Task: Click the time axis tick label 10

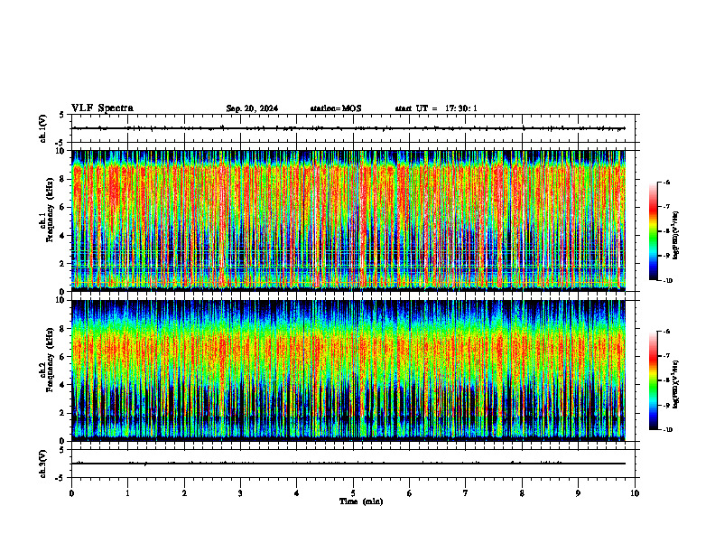Action: click(635, 493)
